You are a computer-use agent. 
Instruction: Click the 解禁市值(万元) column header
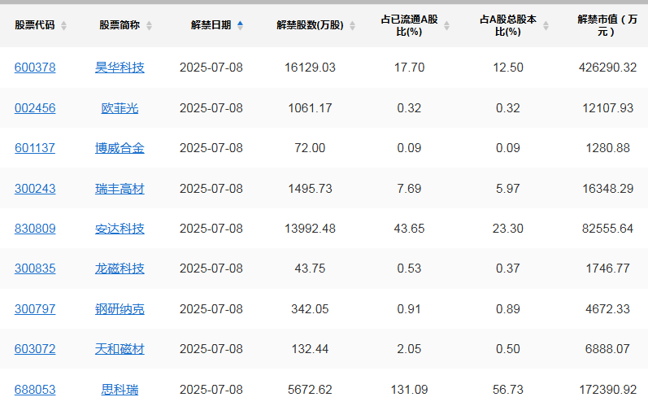tap(607, 25)
